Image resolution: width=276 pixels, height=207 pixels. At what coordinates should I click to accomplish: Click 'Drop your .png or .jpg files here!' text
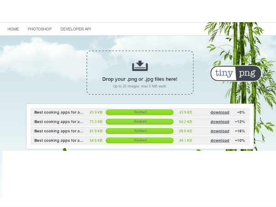point(140,79)
